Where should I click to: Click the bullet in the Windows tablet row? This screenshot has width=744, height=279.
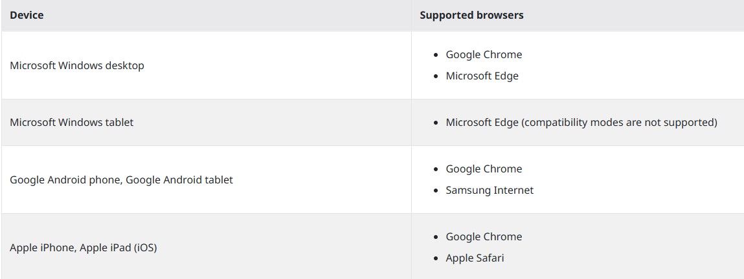tap(436, 123)
